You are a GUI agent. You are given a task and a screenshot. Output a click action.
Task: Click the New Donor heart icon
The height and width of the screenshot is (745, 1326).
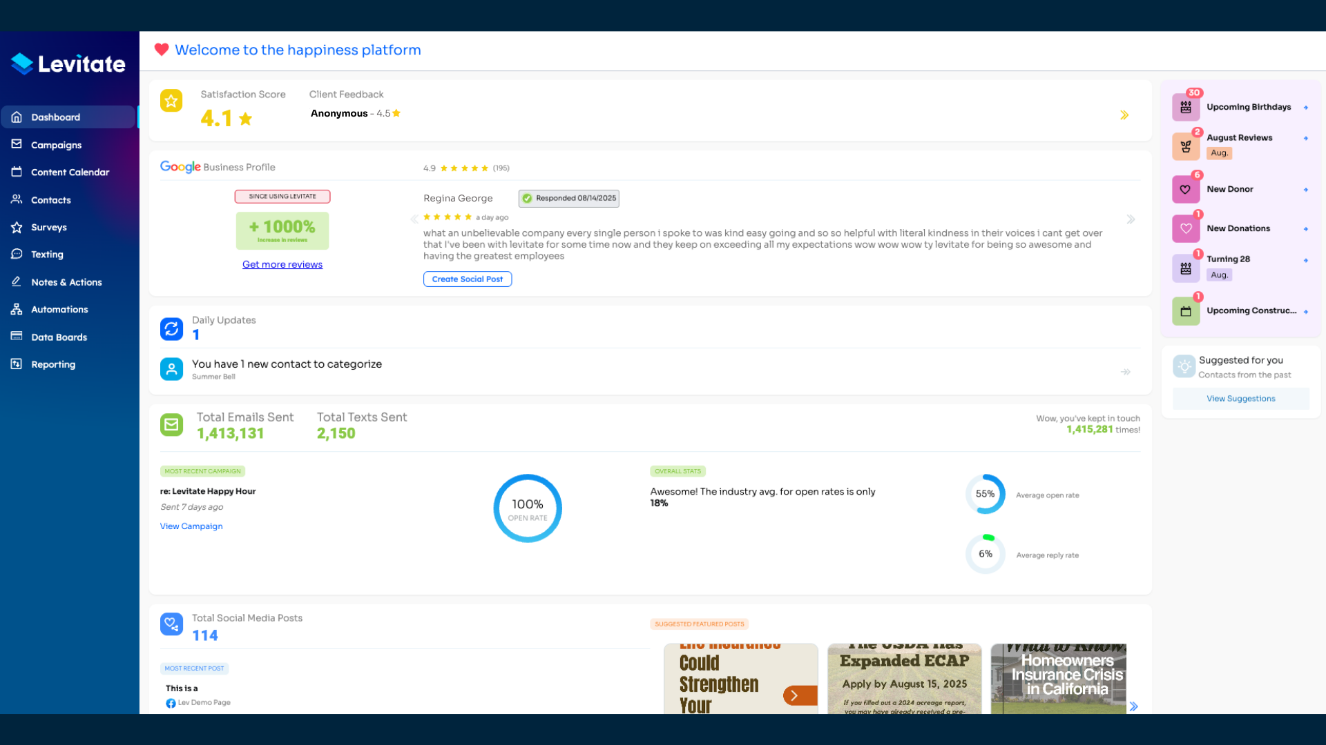coord(1186,190)
